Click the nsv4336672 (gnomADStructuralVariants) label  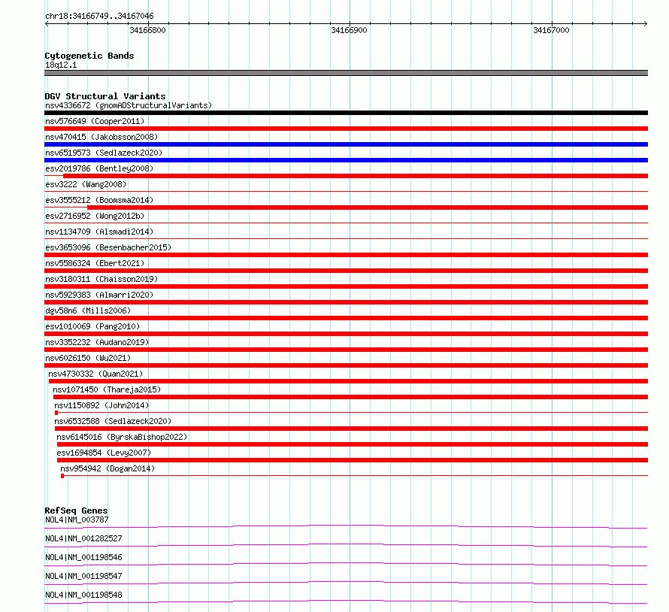(x=129, y=105)
